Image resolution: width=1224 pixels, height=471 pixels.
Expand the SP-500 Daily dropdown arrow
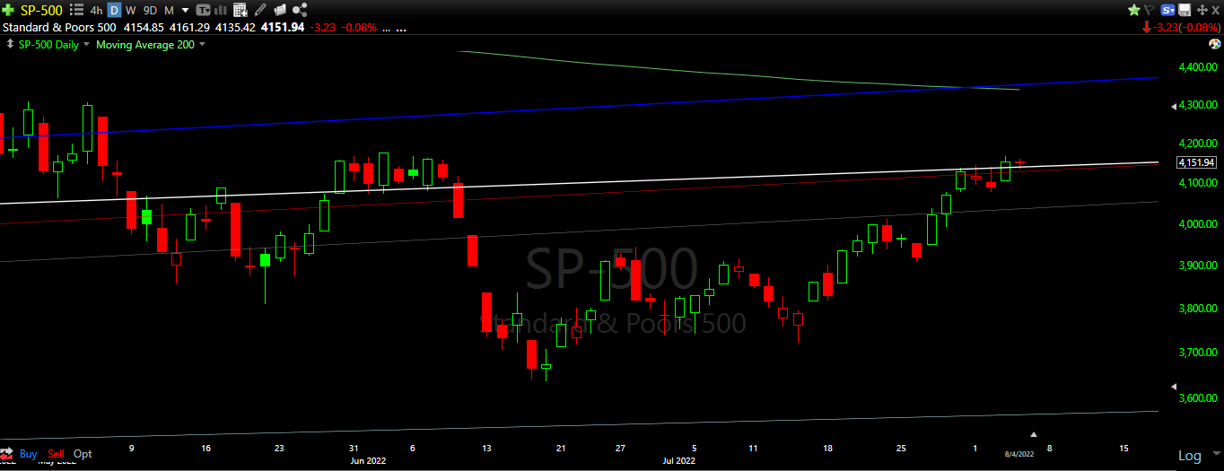[86, 44]
